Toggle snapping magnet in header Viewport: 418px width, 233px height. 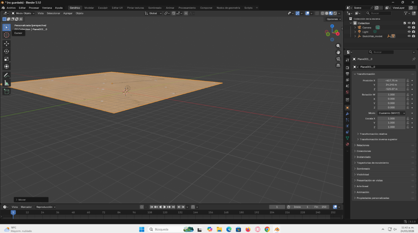point(173,13)
